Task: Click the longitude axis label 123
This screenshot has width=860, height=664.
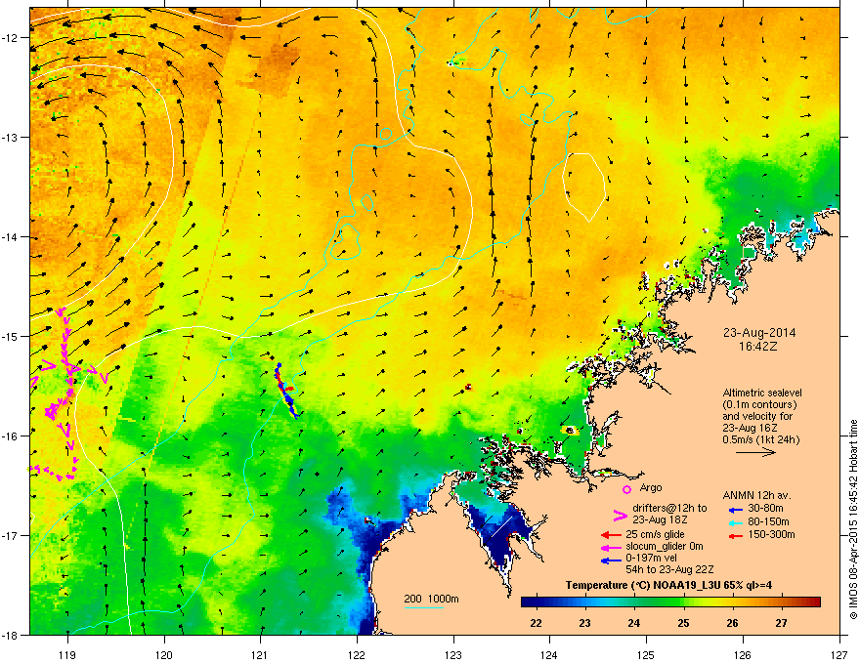Action: [453, 654]
